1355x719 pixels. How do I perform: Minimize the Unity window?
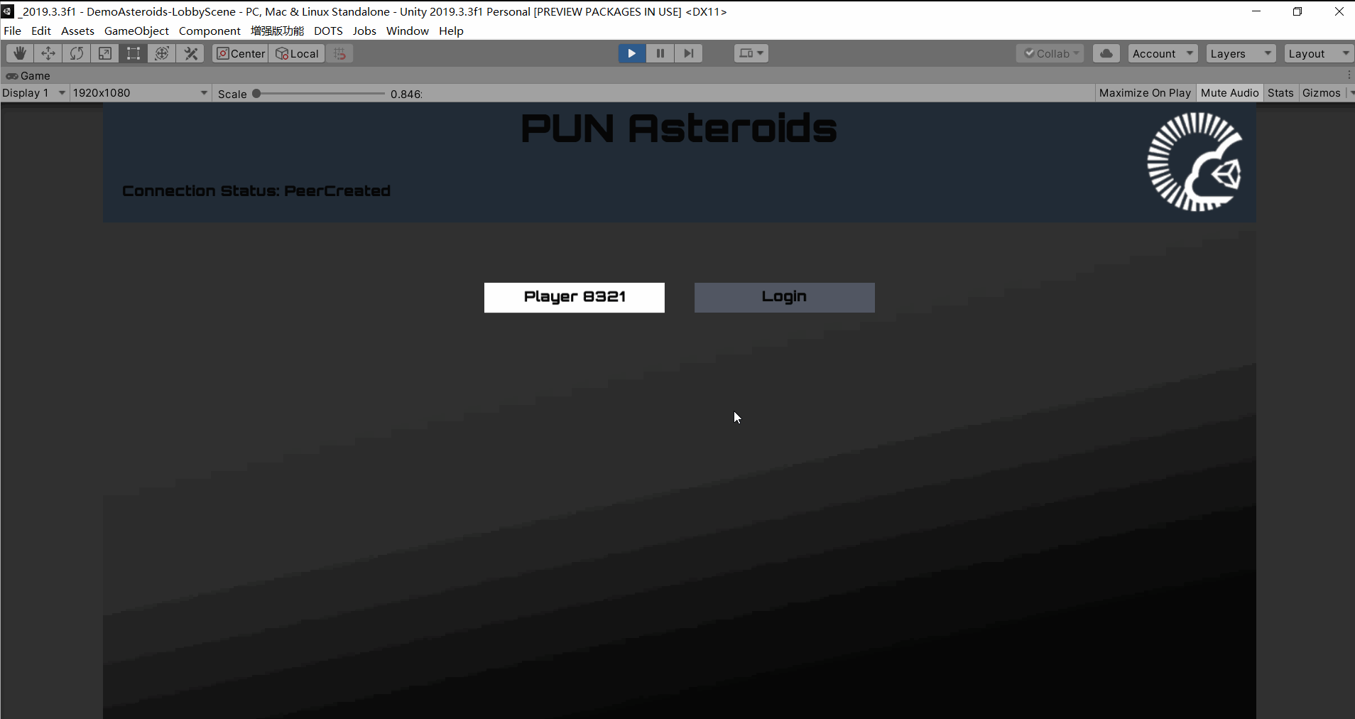tap(1256, 11)
